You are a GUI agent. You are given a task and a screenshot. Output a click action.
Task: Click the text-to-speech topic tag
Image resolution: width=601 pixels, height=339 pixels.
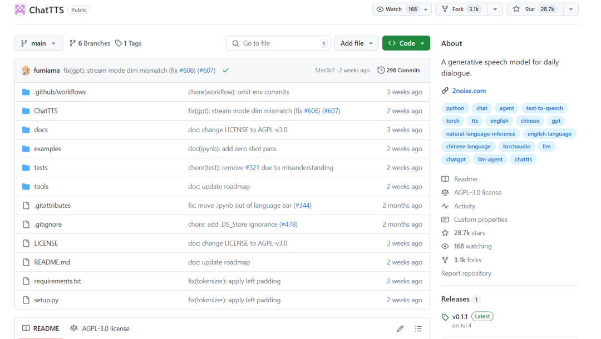point(544,108)
